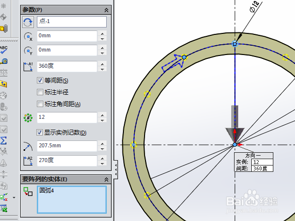Click the X center coordinate icon
Viewport: 295px width, 221px height.
pos(28,36)
